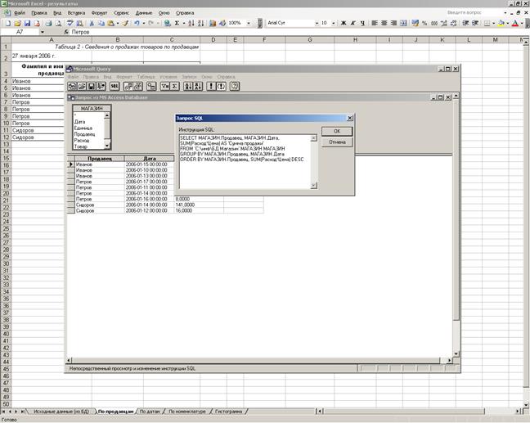This screenshot has height=423, width=530.
Task: Toggle Align Left in Excel toolbar
Action: coord(374,23)
